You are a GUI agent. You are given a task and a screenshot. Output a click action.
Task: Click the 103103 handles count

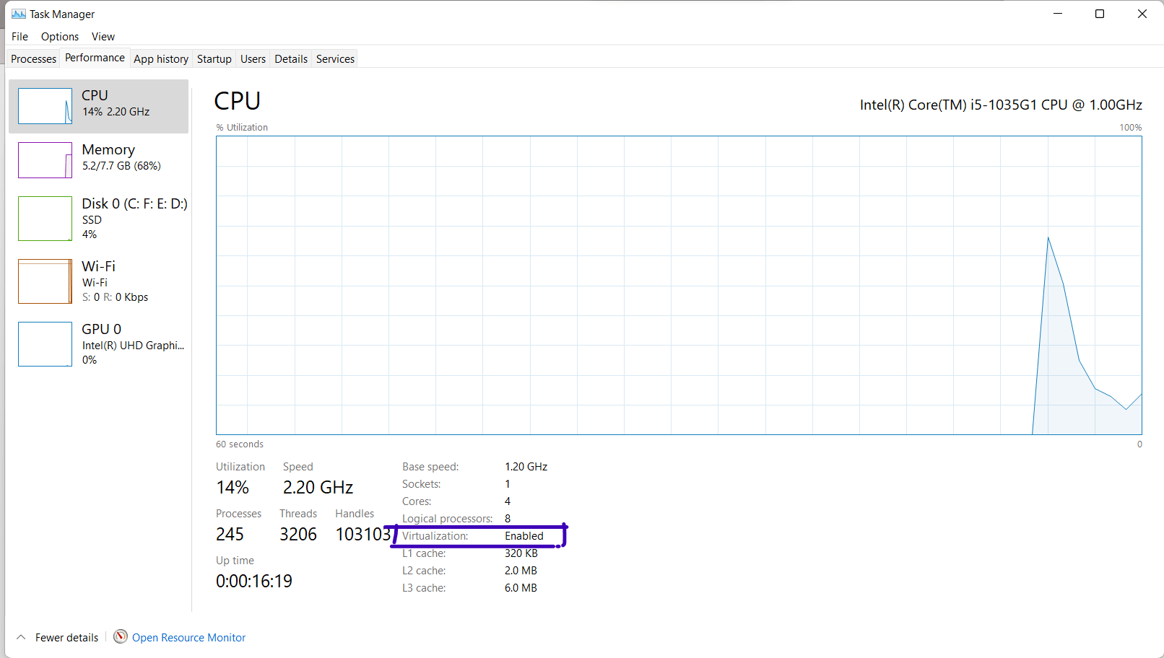pyautogui.click(x=363, y=535)
